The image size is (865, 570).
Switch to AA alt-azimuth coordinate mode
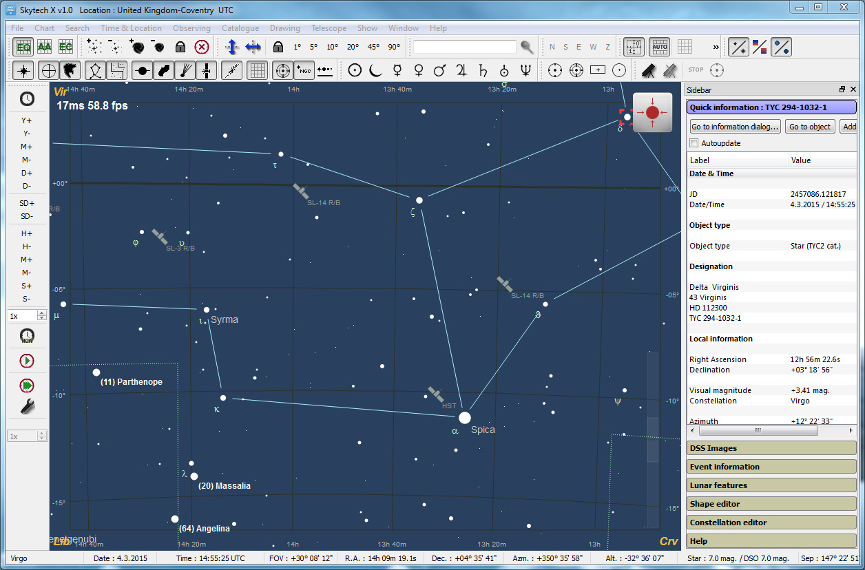pos(45,47)
